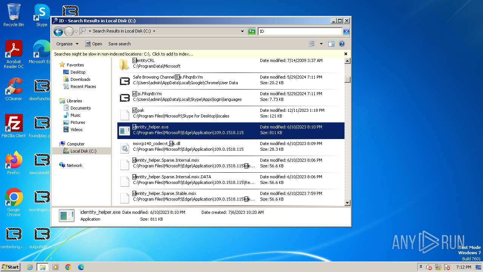This screenshot has height=272, width=483.
Task: Click the results scrollbar down arrow
Action: click(x=348, y=203)
